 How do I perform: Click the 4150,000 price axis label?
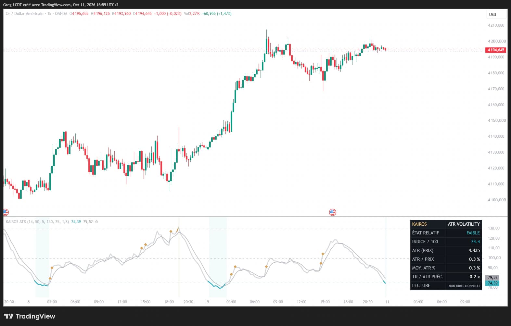click(496, 120)
